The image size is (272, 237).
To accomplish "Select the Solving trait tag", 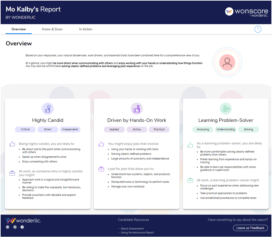I will point(249,129).
